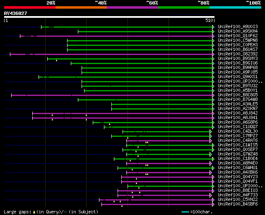Click the yellow gap marker under UniRef100_B4SBF6 bar
This screenshot has height=215, width=265.
tap(122, 206)
